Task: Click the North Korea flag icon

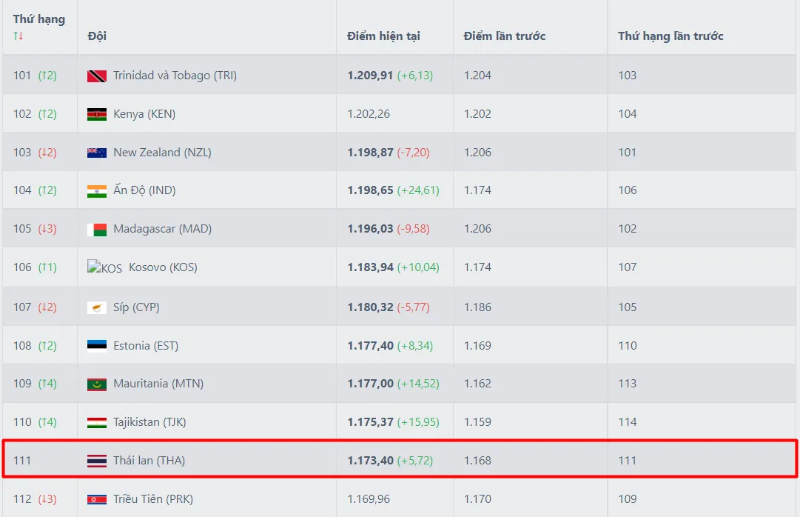Action: 96,499
